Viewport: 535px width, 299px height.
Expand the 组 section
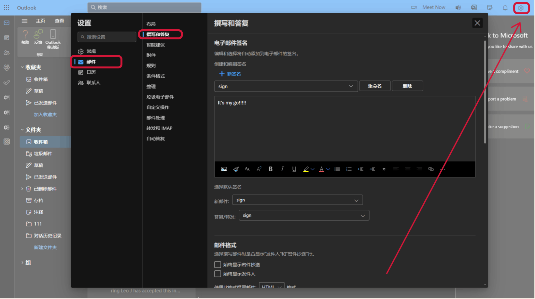[22, 263]
